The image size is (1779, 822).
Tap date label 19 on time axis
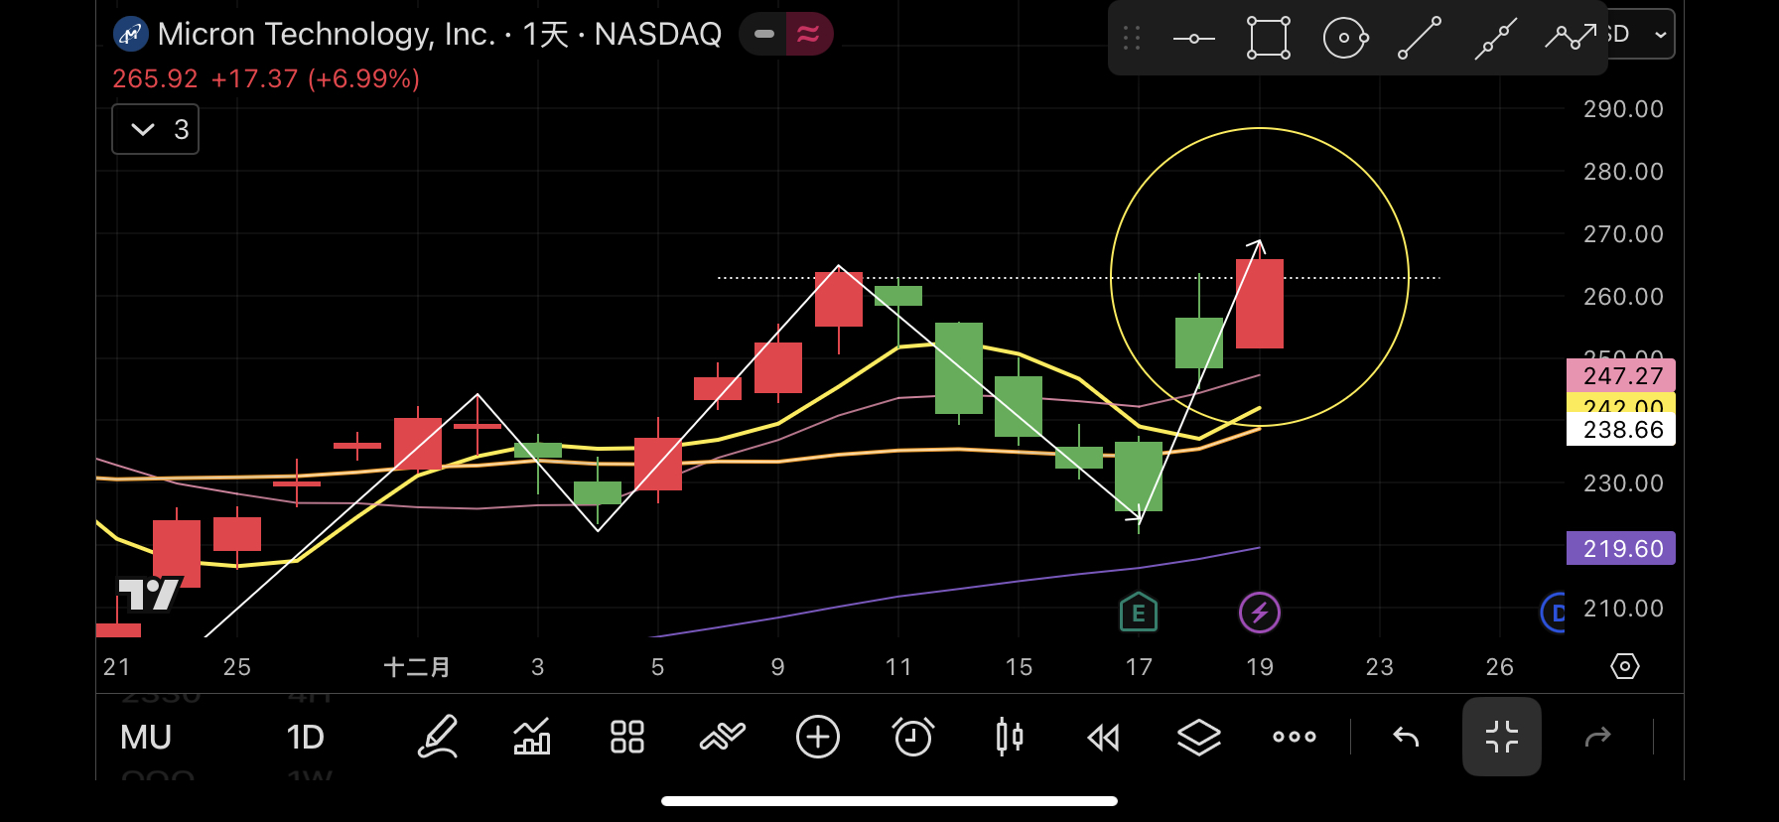pyautogui.click(x=1260, y=666)
